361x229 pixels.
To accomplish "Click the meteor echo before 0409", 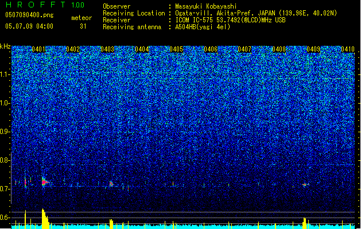I will (305, 184).
